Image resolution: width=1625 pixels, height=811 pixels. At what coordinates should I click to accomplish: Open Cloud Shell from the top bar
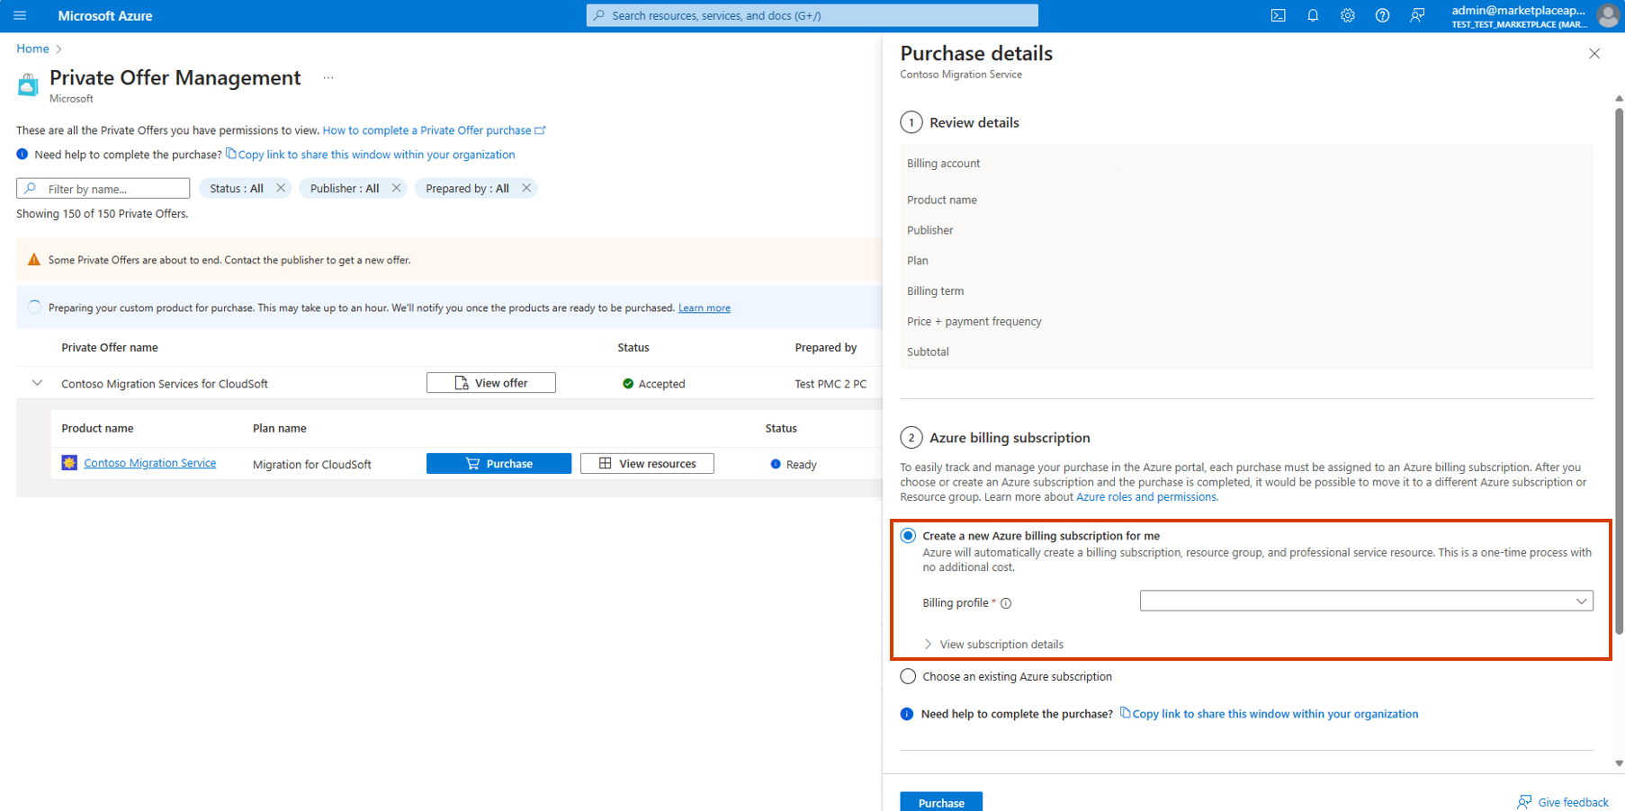(x=1278, y=15)
